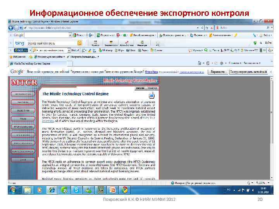Click the green shield icon on the Bing bar

255,43
